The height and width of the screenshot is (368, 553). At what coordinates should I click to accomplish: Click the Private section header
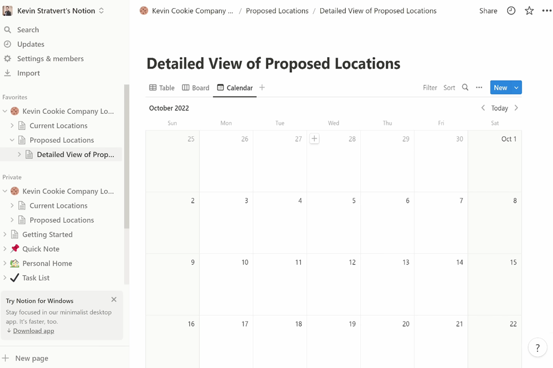tap(12, 177)
